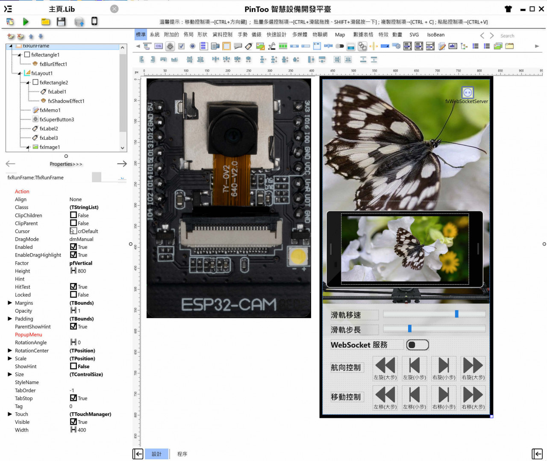Image resolution: width=547 pixels, height=461 pixels.
Task: Click the Properties>>> label
Action: 66,164
